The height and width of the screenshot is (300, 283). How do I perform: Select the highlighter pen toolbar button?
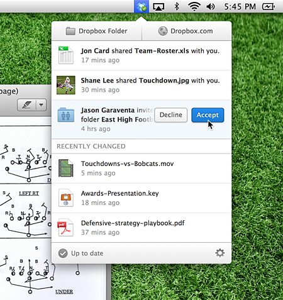coord(27,104)
